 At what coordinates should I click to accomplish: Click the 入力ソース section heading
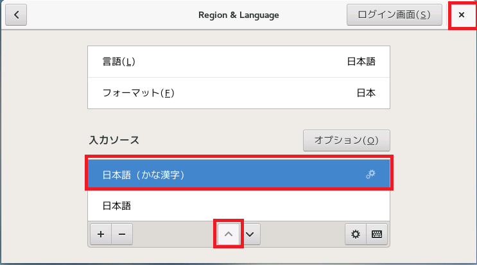pos(114,139)
